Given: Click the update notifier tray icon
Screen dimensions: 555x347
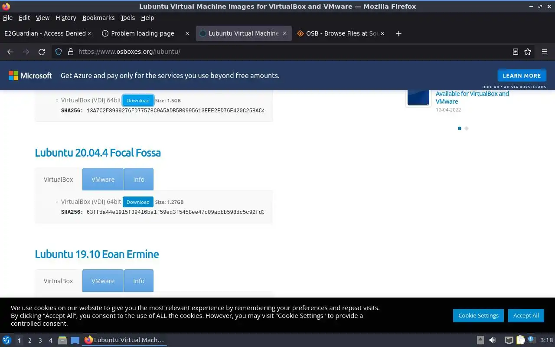Looking at the screenshot, I should click(x=532, y=340).
